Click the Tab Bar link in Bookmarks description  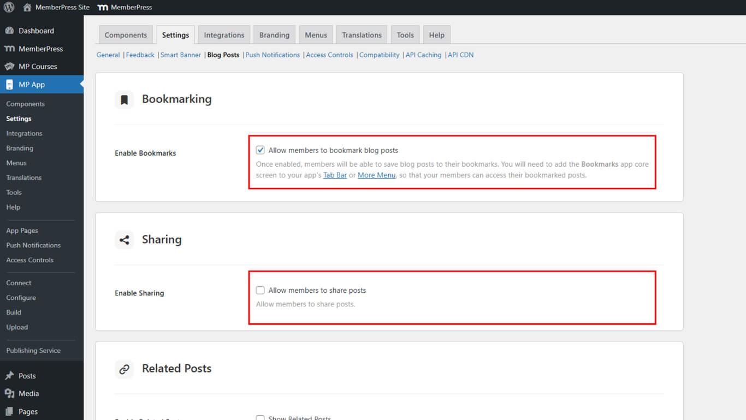(335, 175)
